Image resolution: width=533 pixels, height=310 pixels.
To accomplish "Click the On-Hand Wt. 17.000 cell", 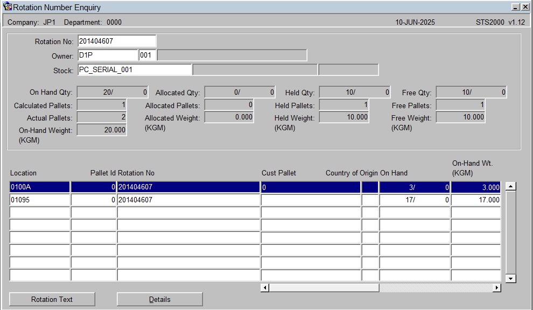I will point(476,200).
